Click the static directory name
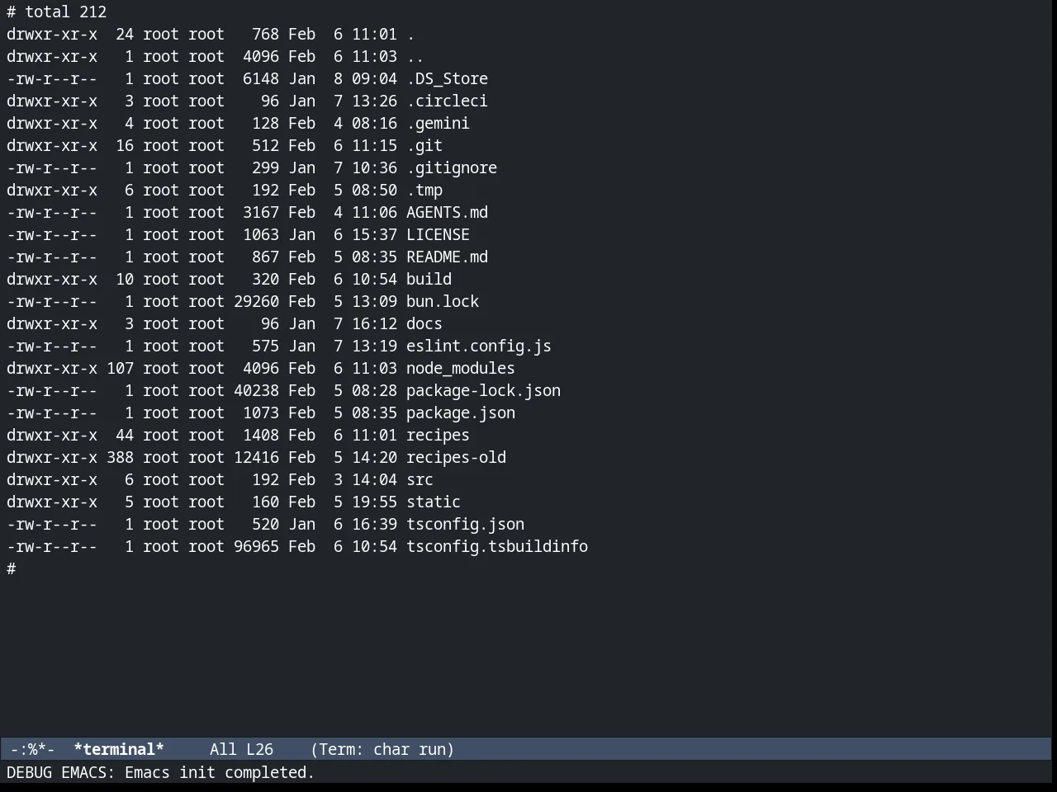Image resolution: width=1057 pixels, height=792 pixels. [x=434, y=502]
